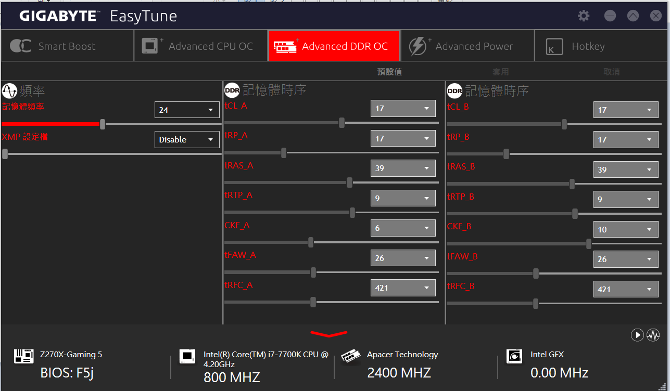
Task: Expand the tRAS_A dropdown
Action: [403, 168]
